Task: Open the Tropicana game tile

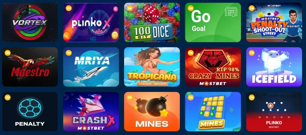Action: point(152,67)
